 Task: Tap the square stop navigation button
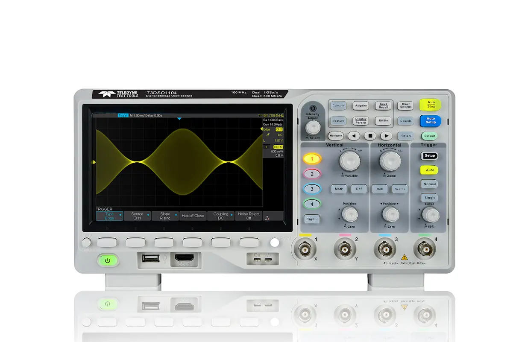click(370, 136)
